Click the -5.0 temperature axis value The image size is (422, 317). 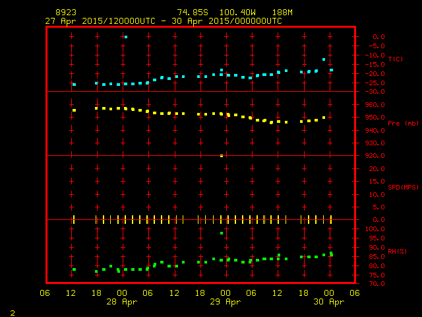(x=375, y=46)
